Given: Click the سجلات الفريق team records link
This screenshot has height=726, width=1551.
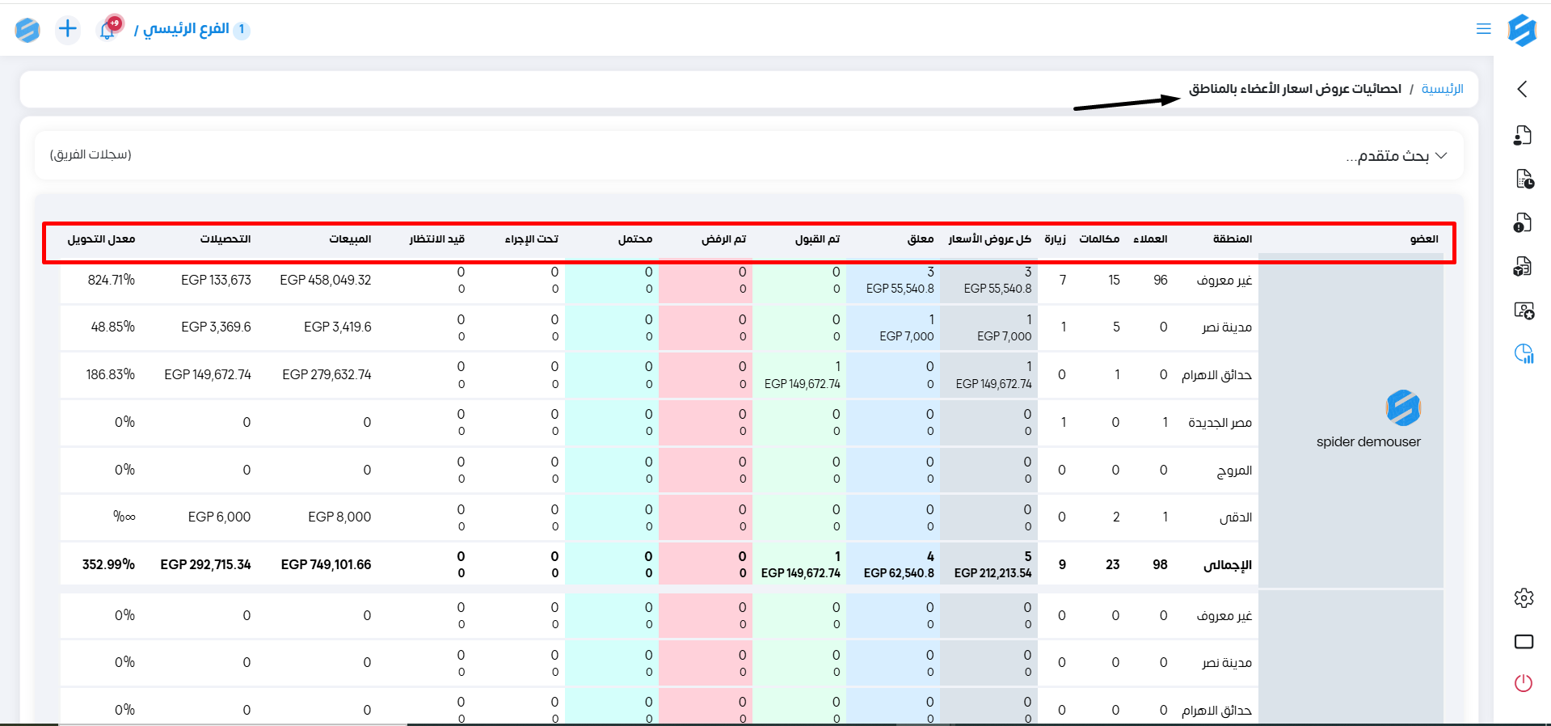Looking at the screenshot, I should pyautogui.click(x=91, y=154).
